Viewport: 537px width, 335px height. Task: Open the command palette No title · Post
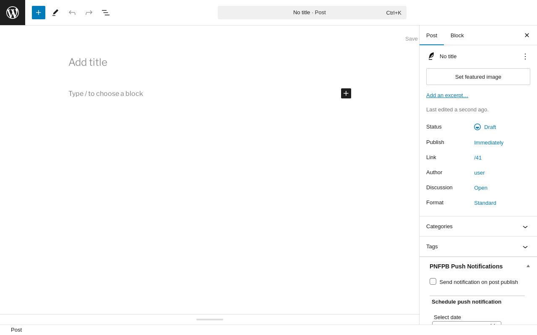tap(312, 13)
